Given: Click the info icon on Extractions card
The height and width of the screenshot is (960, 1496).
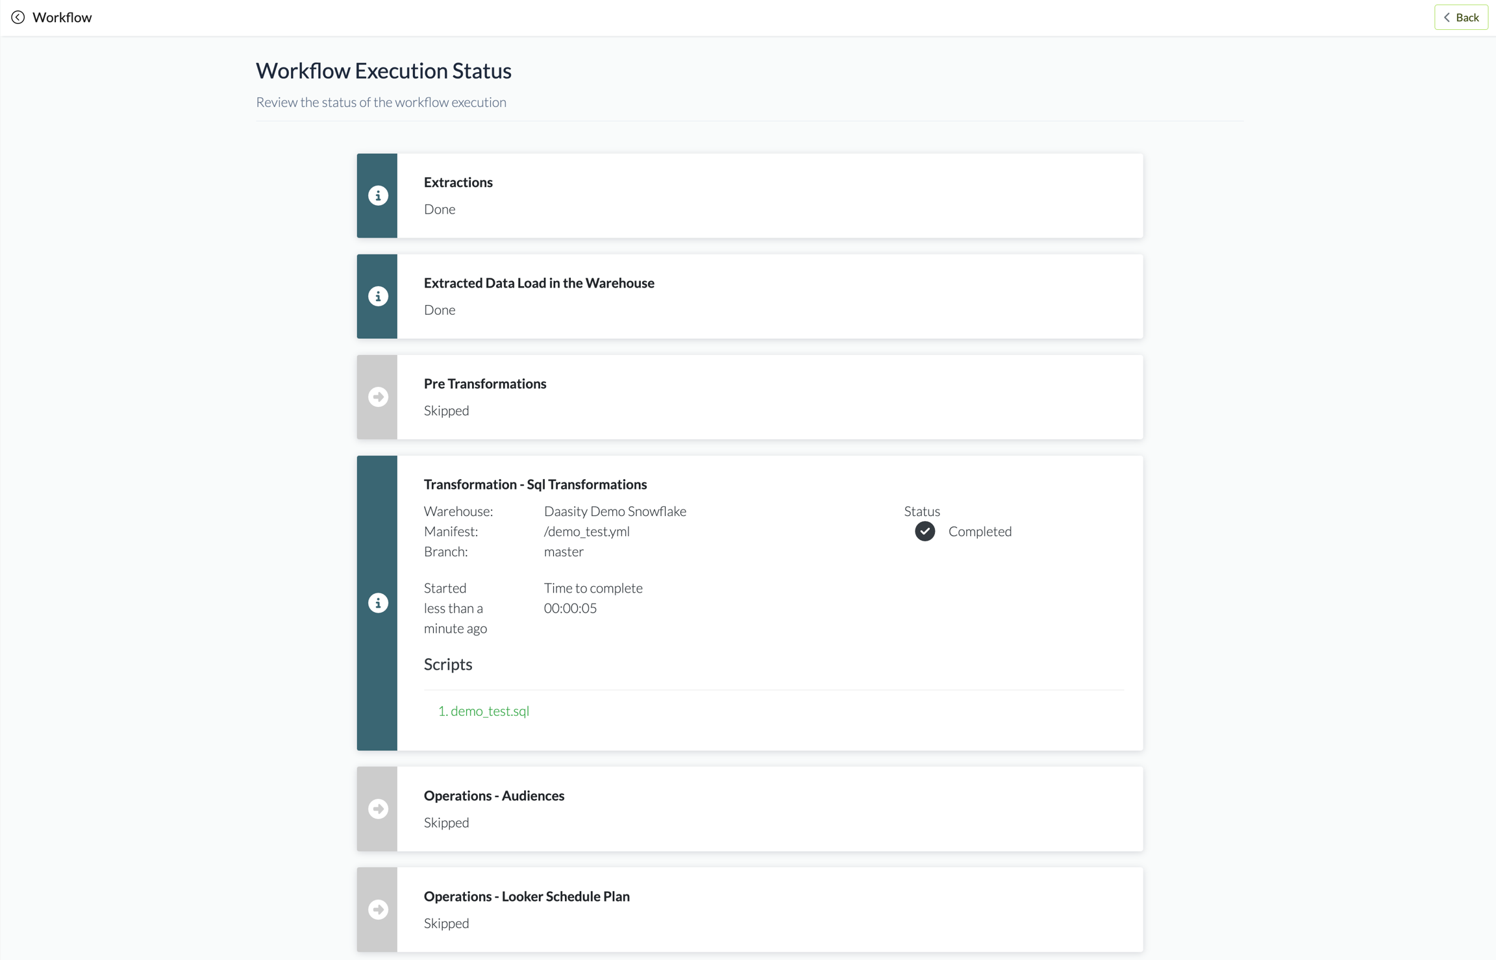Looking at the screenshot, I should pyautogui.click(x=378, y=195).
